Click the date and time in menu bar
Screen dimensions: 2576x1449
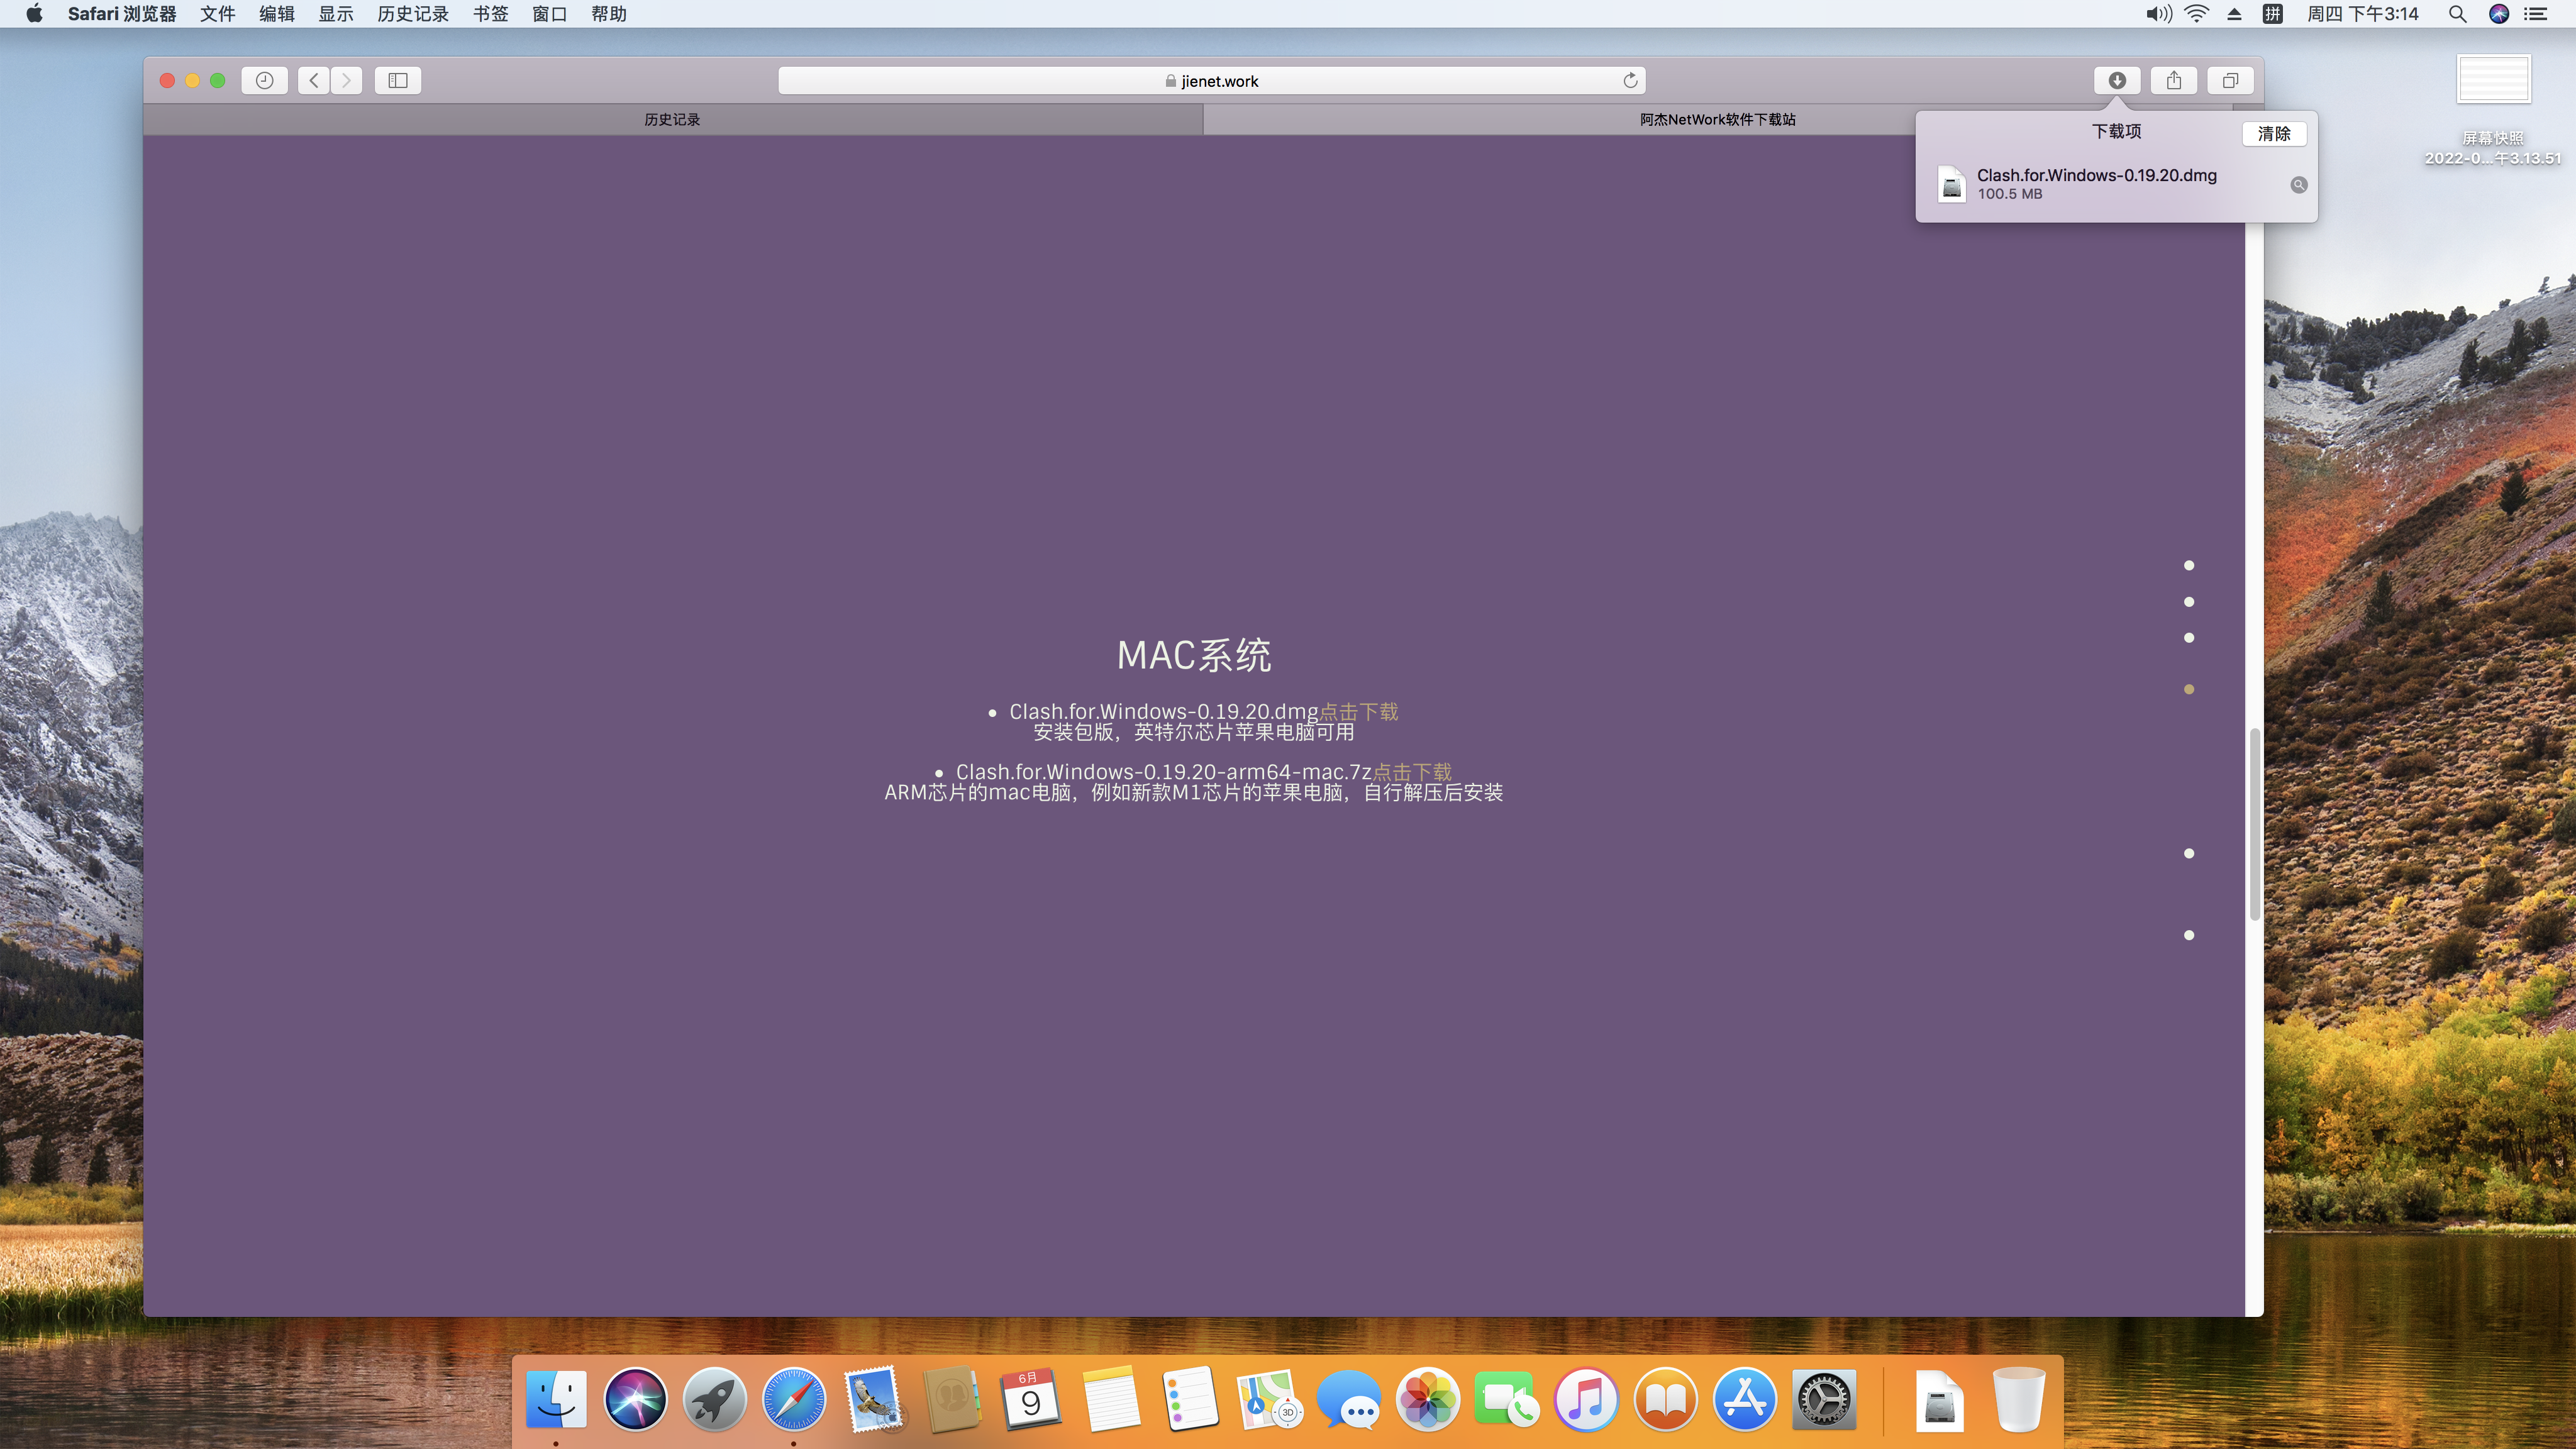coord(2362,14)
